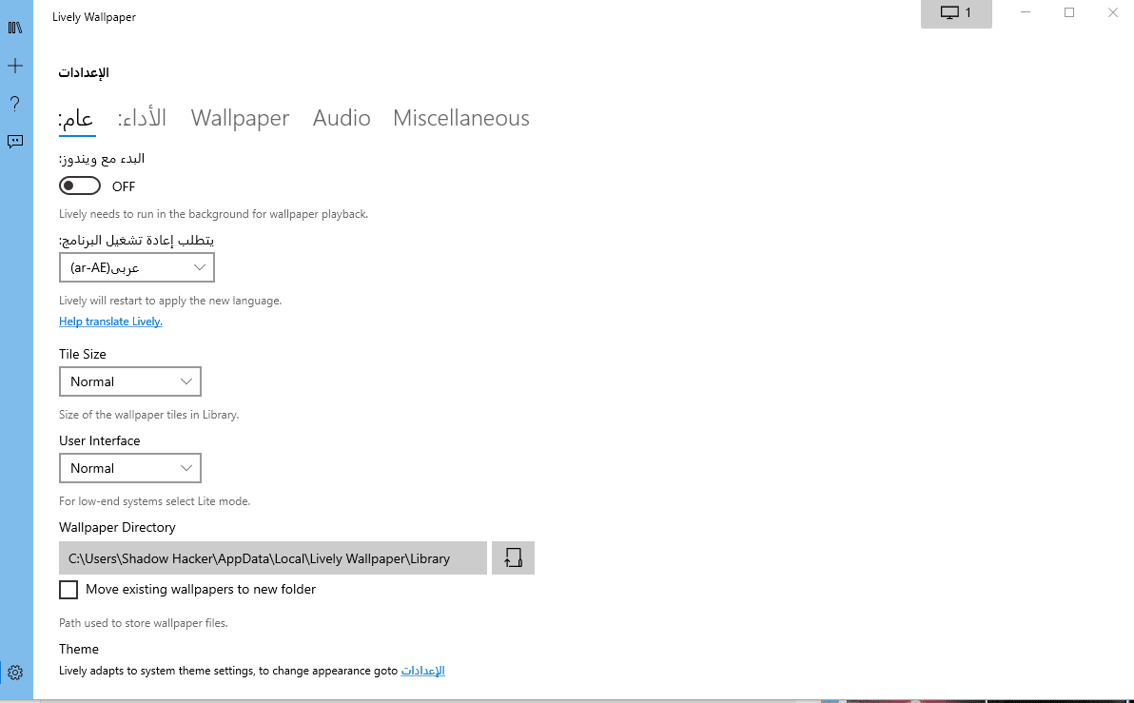This screenshot has width=1134, height=703.
Task: Close the Lively Wallpaper window
Action: coord(1113,12)
